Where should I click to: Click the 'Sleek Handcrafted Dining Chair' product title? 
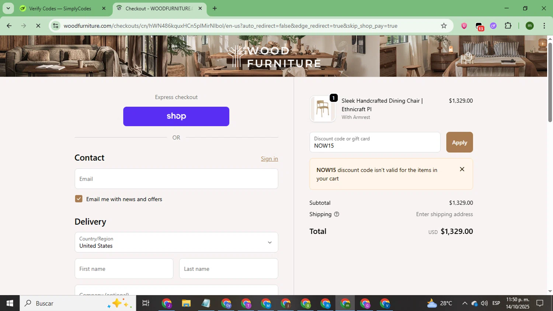tap(382, 105)
